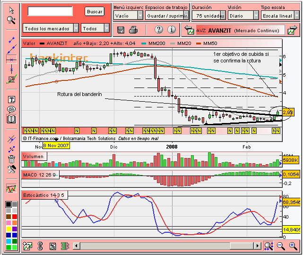This screenshot has width=303, height=255.
Task: Pick the red color swatch
Action: [x=15, y=217]
